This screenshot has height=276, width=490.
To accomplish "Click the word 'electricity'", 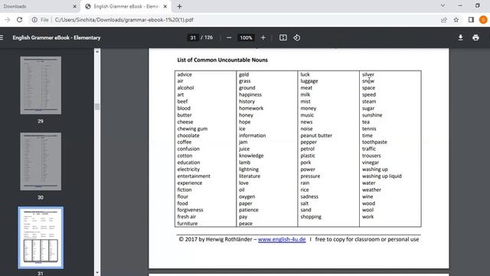I will (188, 169).
